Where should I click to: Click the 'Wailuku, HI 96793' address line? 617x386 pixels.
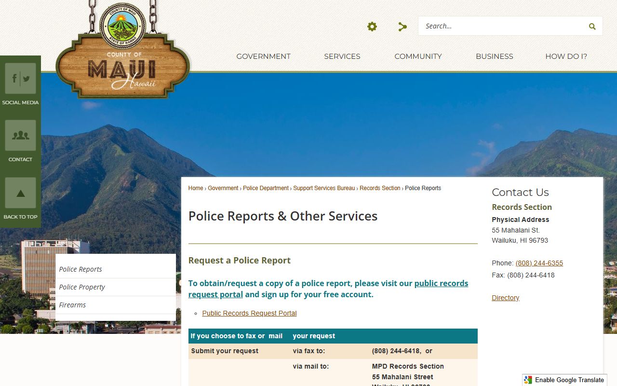tap(520, 240)
